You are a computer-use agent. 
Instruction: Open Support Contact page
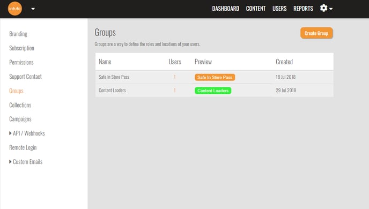[25, 77]
